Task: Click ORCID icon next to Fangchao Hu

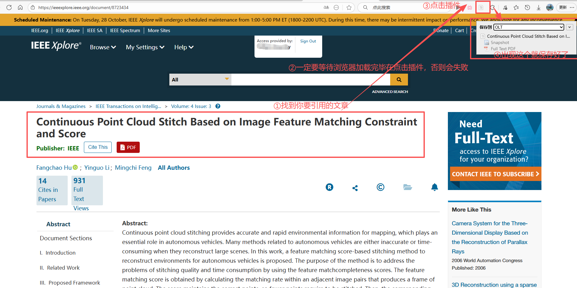Action: point(75,167)
